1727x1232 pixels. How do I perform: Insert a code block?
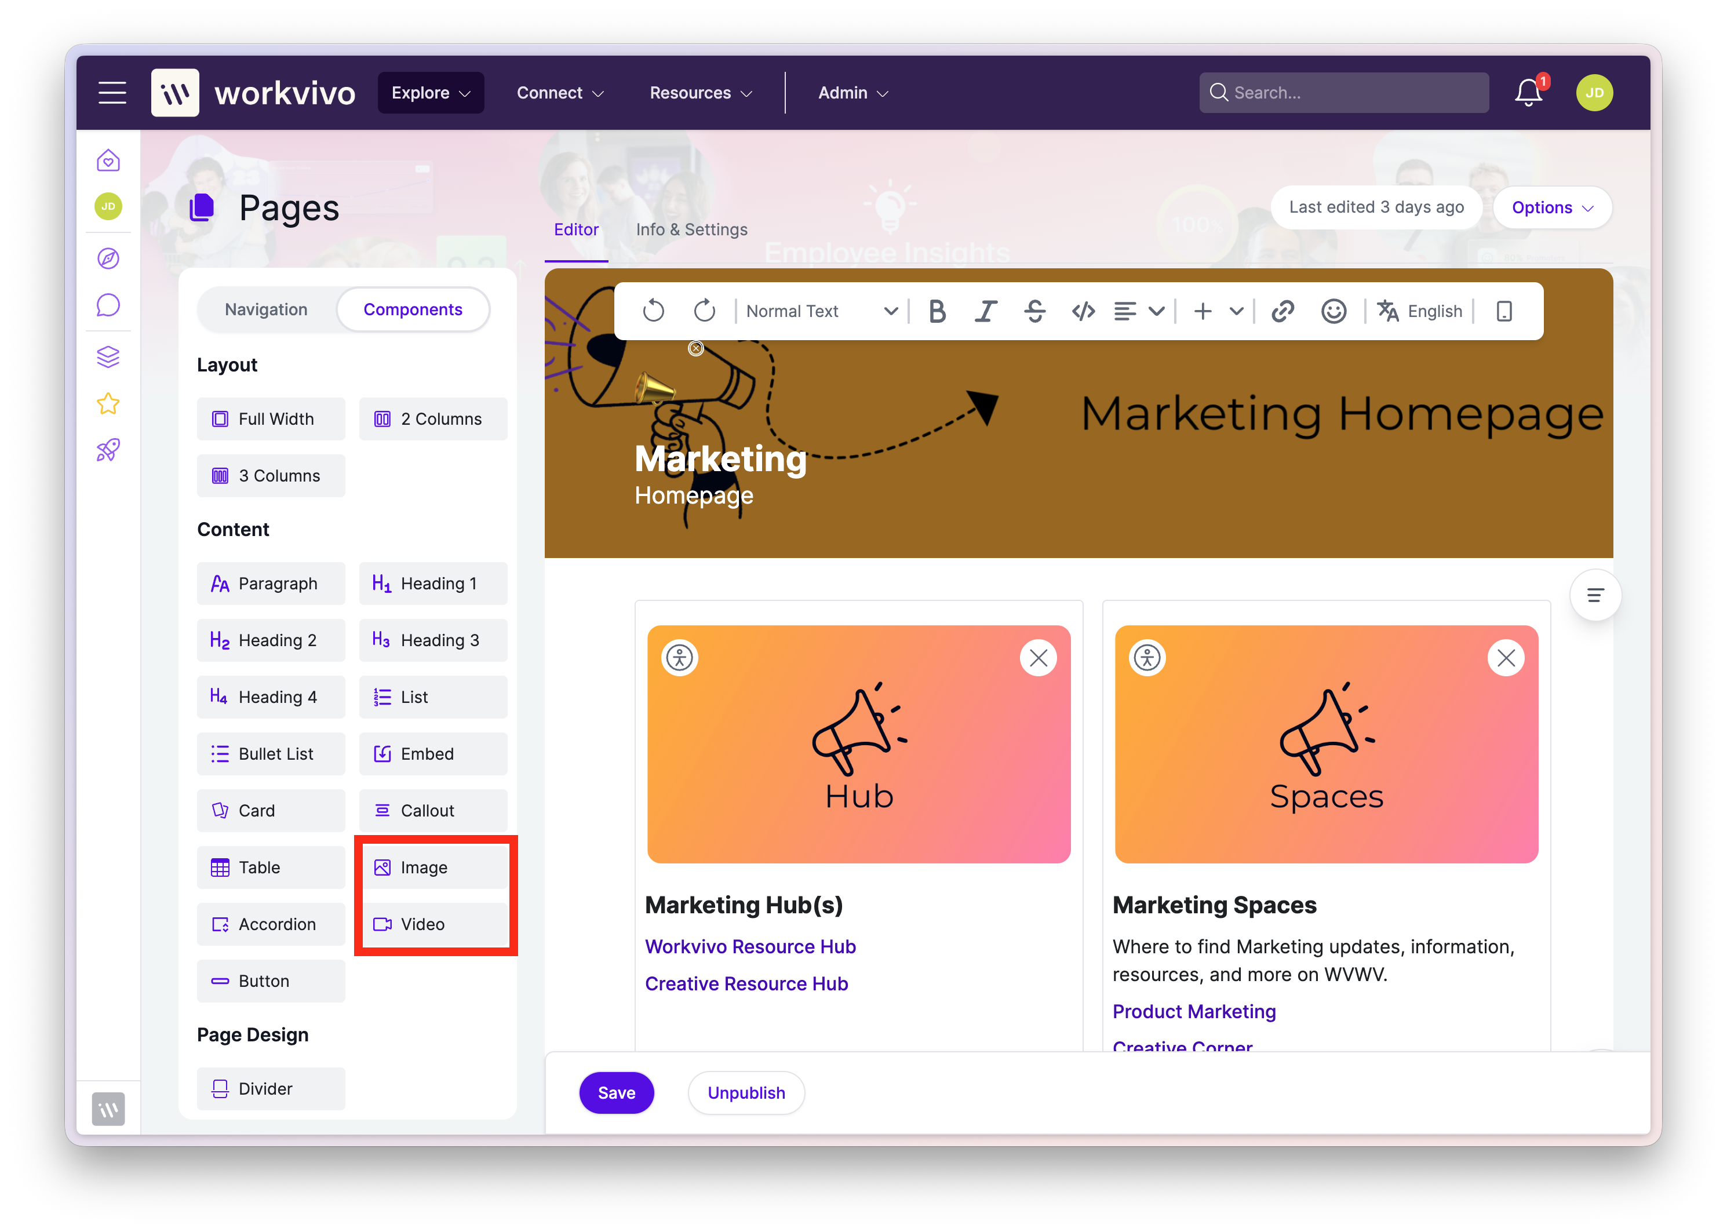click(x=1083, y=311)
